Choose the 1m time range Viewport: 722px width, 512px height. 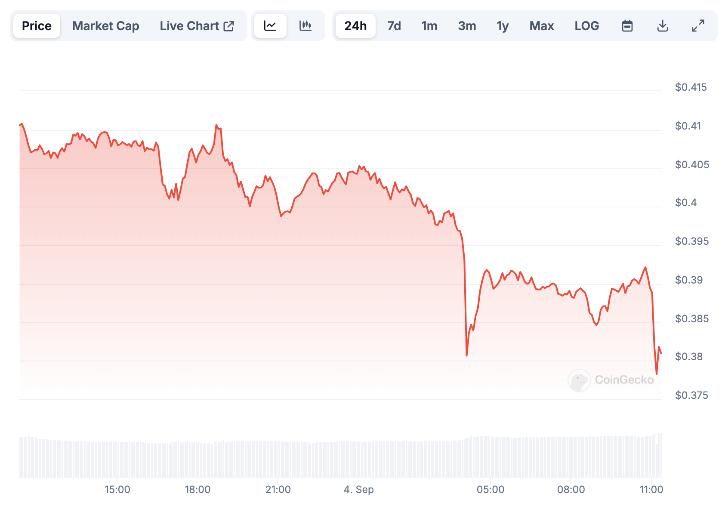pos(429,26)
